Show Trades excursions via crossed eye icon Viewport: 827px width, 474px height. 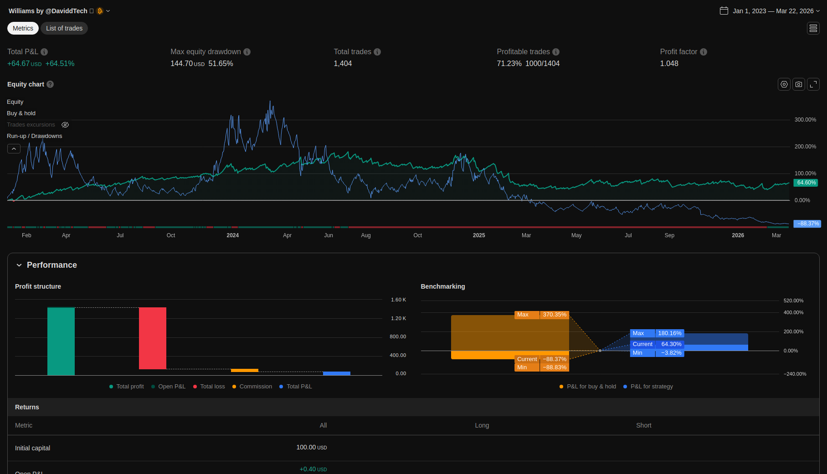(x=65, y=125)
